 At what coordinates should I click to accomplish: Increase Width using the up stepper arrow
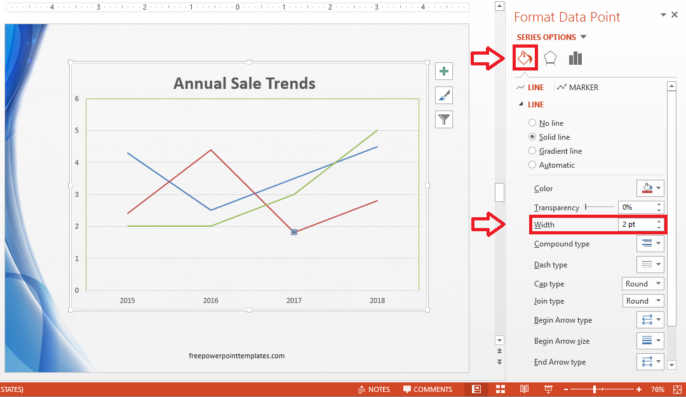(x=659, y=222)
